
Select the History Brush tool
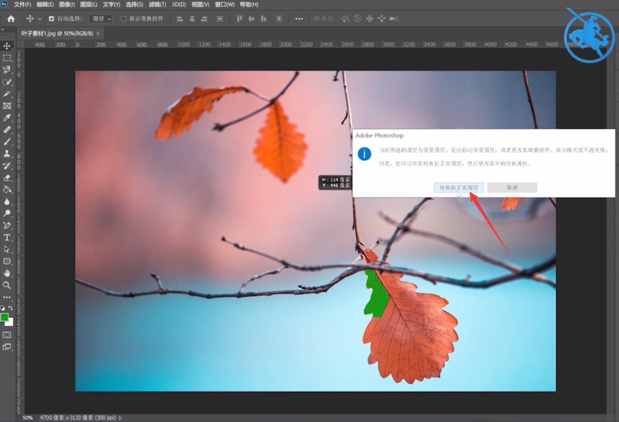(x=7, y=166)
